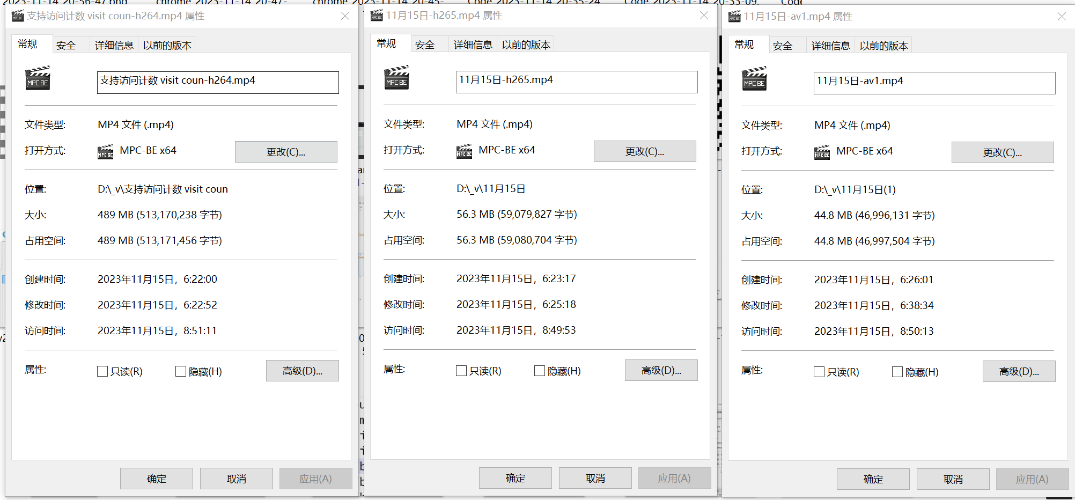Open 高级(D)... settings in h265 dialog
The width and height of the screenshot is (1075, 500).
(x=661, y=371)
